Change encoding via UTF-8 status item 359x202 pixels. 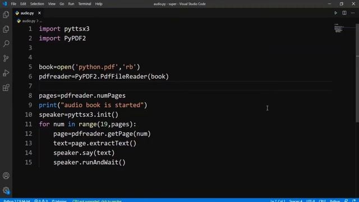click(311, 200)
